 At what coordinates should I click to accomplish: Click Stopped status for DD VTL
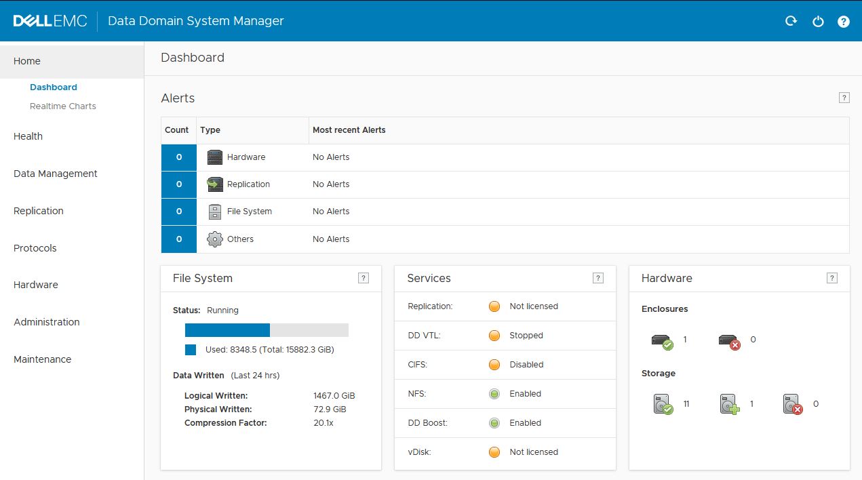click(x=526, y=336)
